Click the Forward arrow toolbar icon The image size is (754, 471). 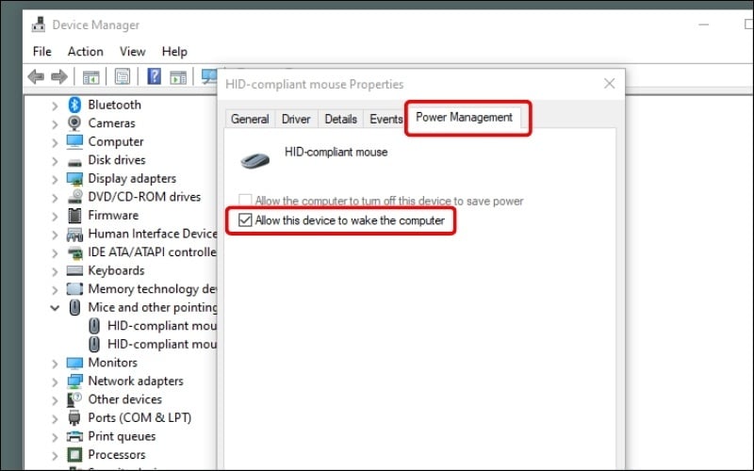pyautogui.click(x=58, y=76)
